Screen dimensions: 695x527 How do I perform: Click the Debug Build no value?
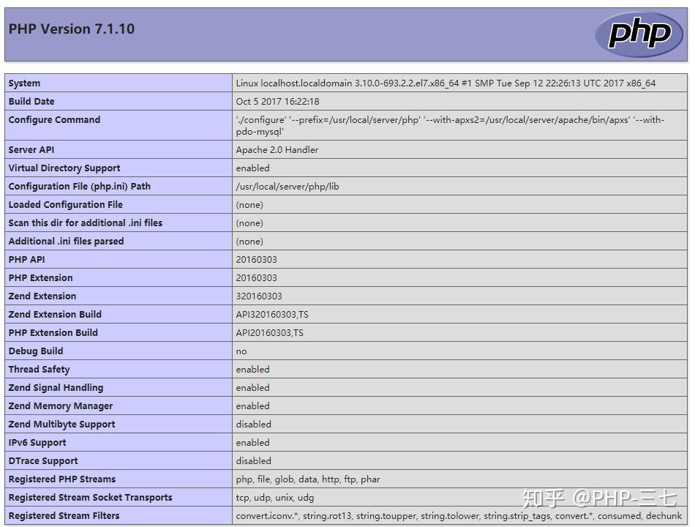(x=241, y=351)
